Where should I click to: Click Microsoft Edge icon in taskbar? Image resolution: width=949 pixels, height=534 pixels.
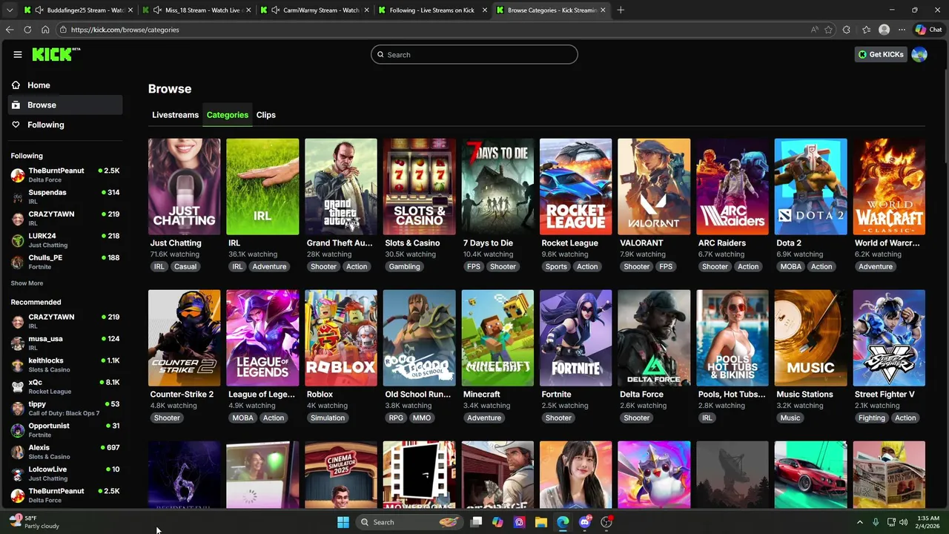pos(563,522)
